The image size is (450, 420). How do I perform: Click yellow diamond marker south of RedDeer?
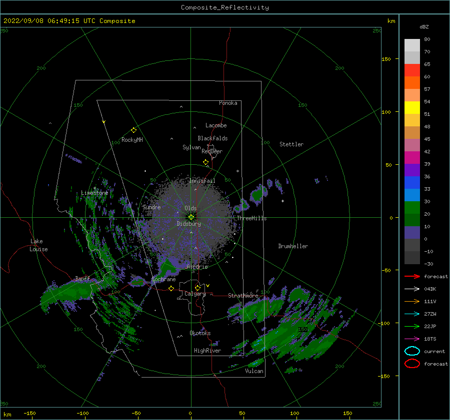pos(205,162)
